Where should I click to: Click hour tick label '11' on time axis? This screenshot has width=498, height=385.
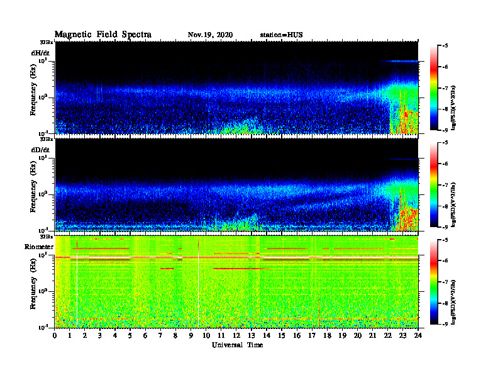click(x=221, y=336)
